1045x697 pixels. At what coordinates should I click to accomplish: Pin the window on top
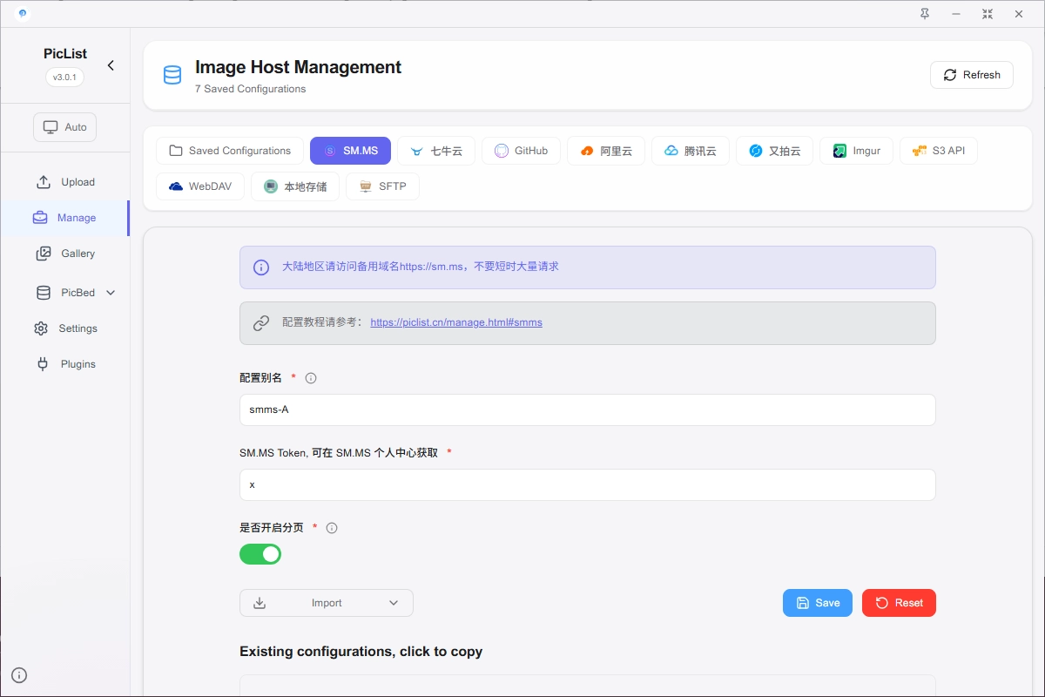pyautogui.click(x=925, y=14)
